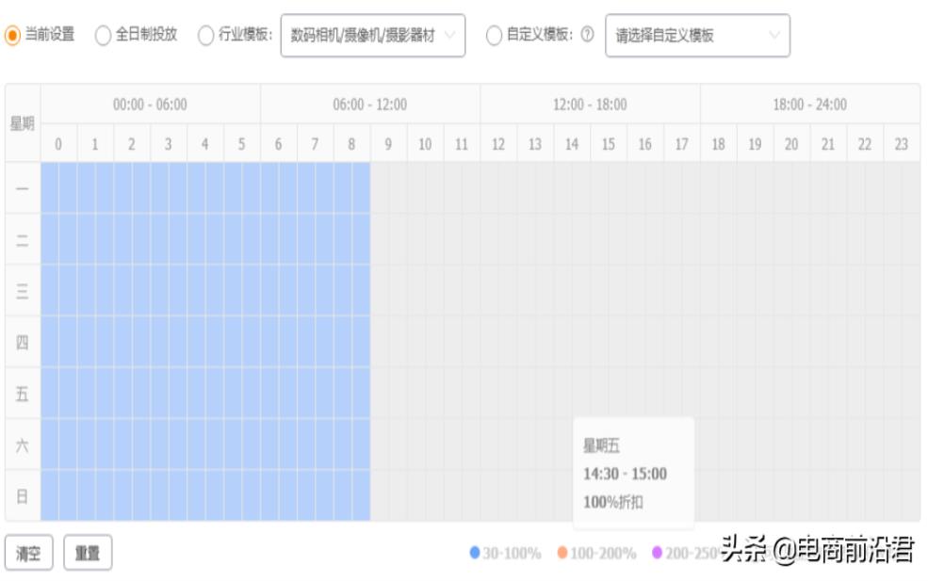Select the 当前设置 radio button
Screen dimensions: 928x581
pos(12,35)
